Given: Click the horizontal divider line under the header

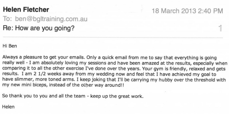Looking at the screenshot, I should click(x=113, y=38).
